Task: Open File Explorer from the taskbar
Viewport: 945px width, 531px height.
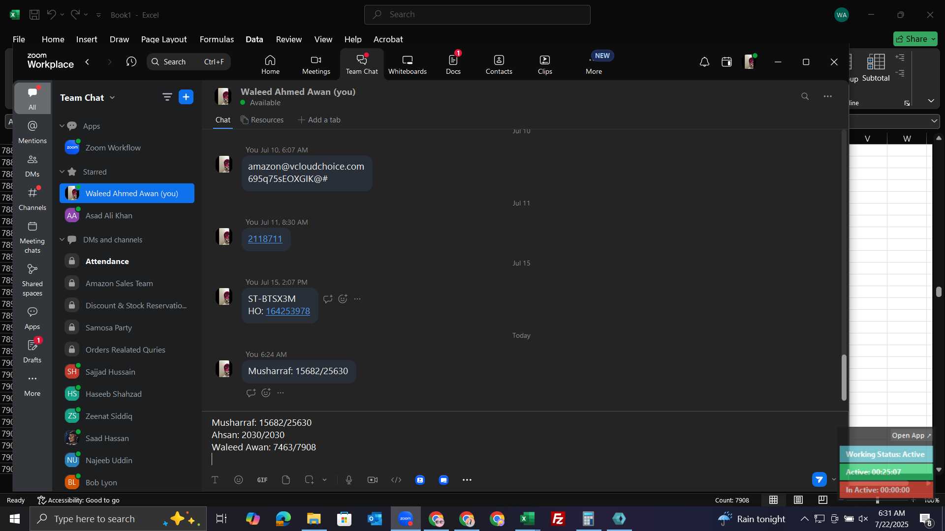Action: click(314, 519)
